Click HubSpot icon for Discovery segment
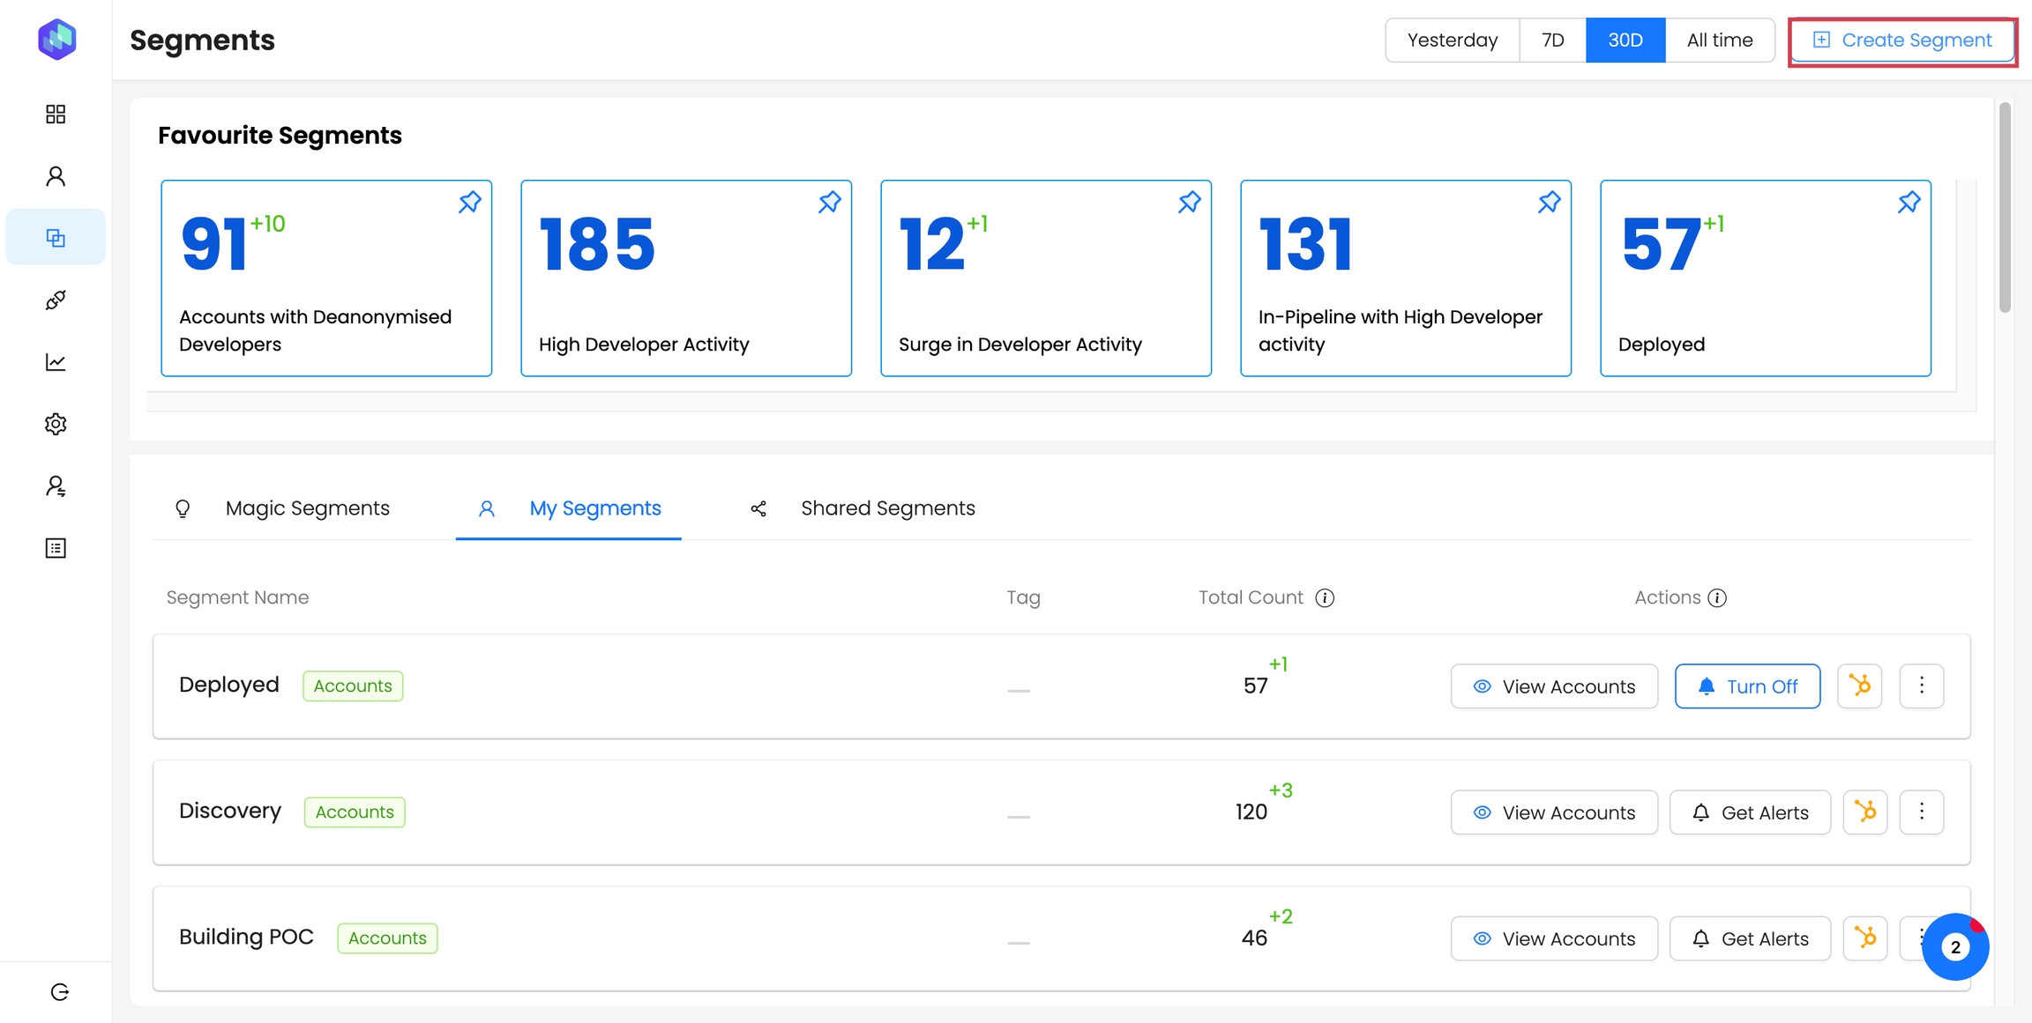Screen dimensions: 2032x1023 pos(1865,812)
